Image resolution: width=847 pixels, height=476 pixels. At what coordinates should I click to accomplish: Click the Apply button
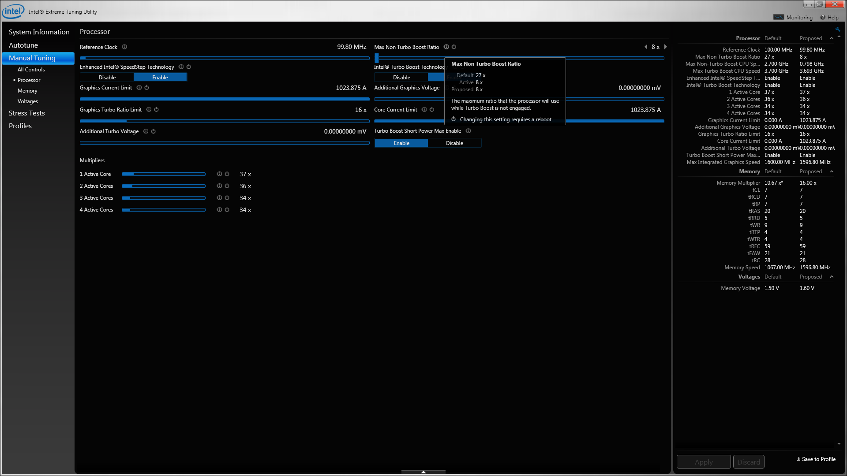pos(704,462)
